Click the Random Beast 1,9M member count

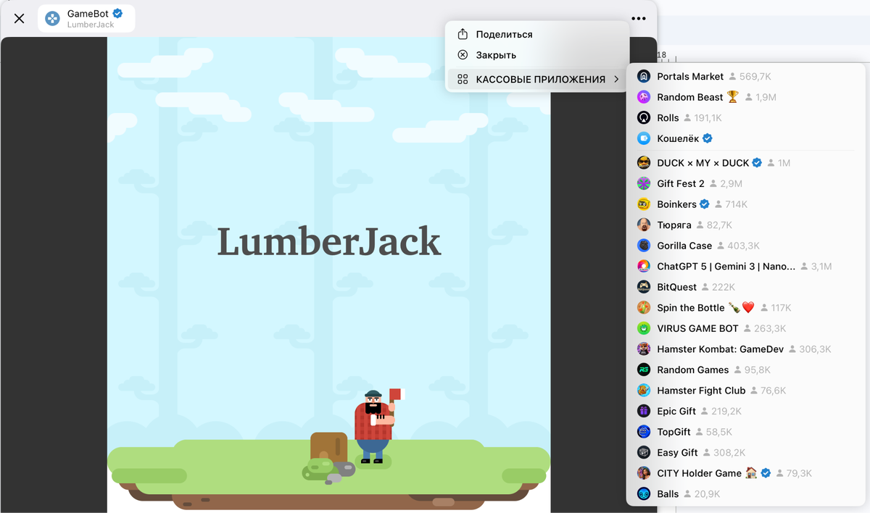click(761, 97)
